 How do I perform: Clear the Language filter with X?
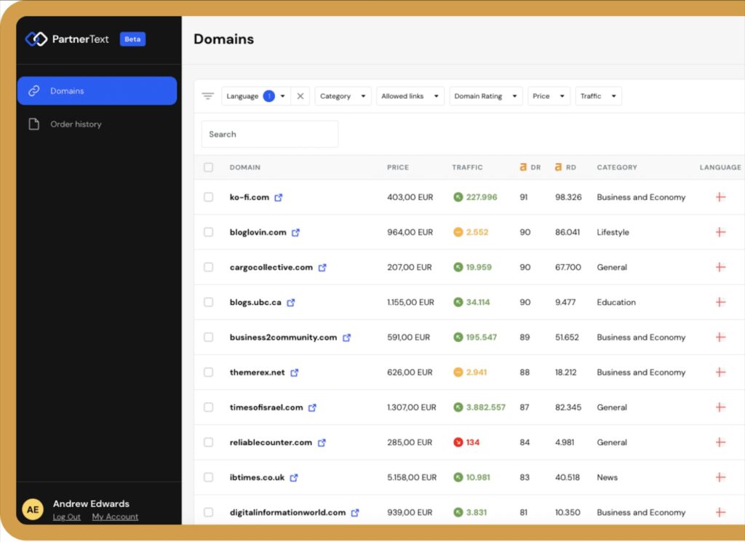300,96
